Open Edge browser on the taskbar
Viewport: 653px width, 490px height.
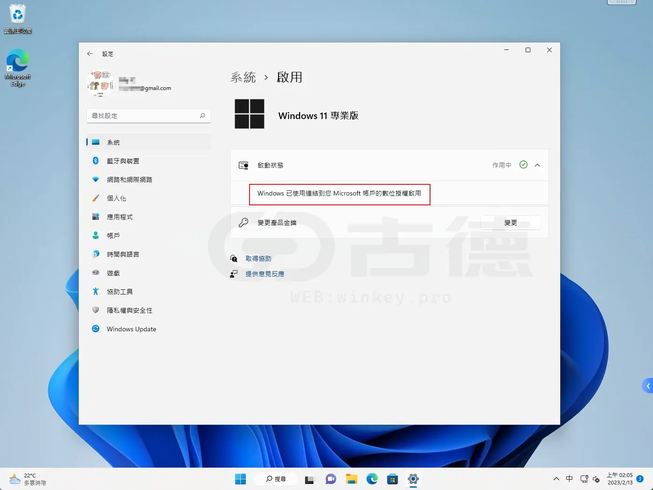coord(372,479)
